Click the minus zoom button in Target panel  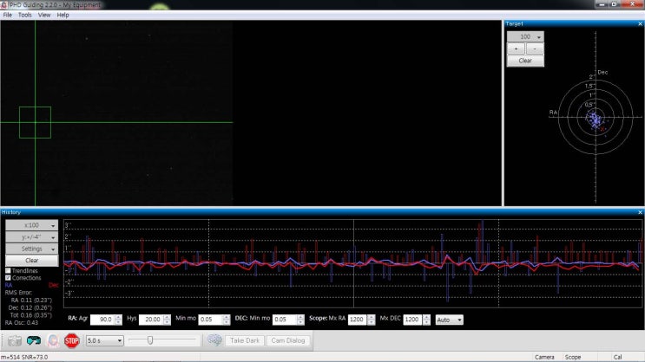click(535, 49)
